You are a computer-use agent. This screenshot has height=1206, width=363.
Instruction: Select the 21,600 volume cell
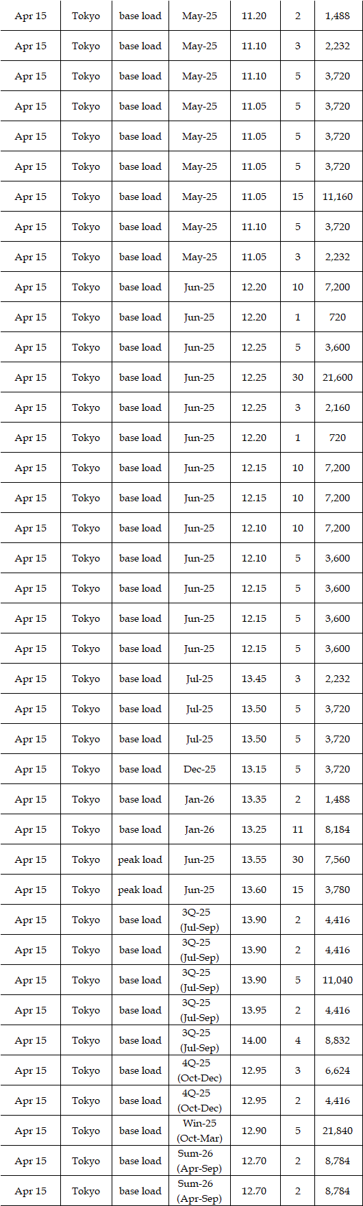point(338,377)
